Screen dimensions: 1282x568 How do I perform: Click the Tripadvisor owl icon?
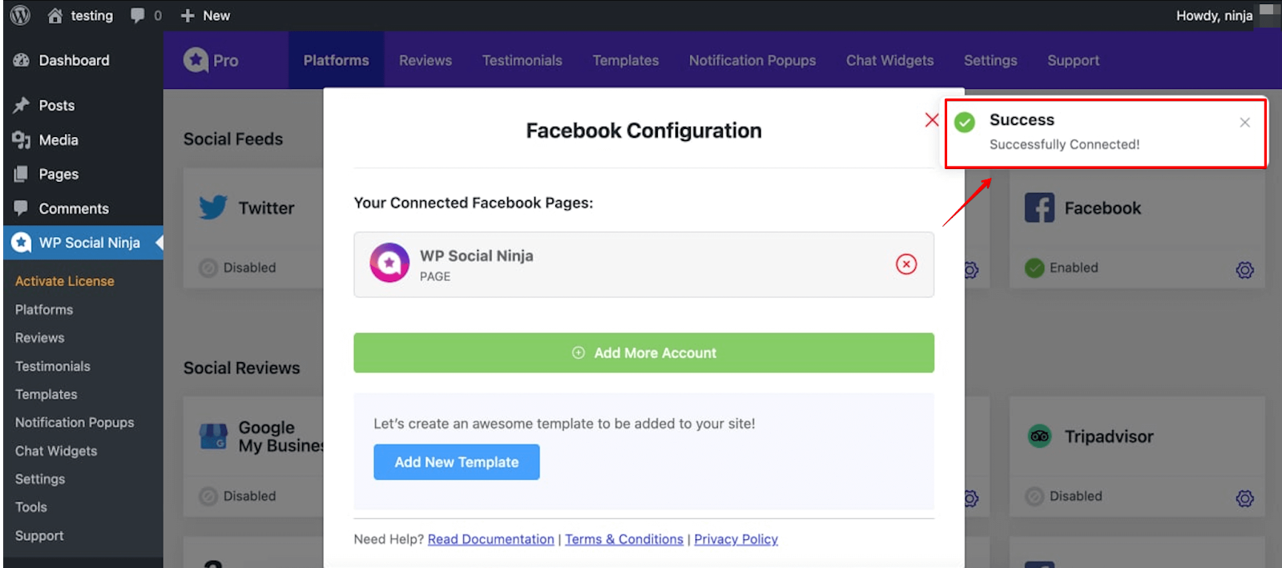click(x=1039, y=437)
